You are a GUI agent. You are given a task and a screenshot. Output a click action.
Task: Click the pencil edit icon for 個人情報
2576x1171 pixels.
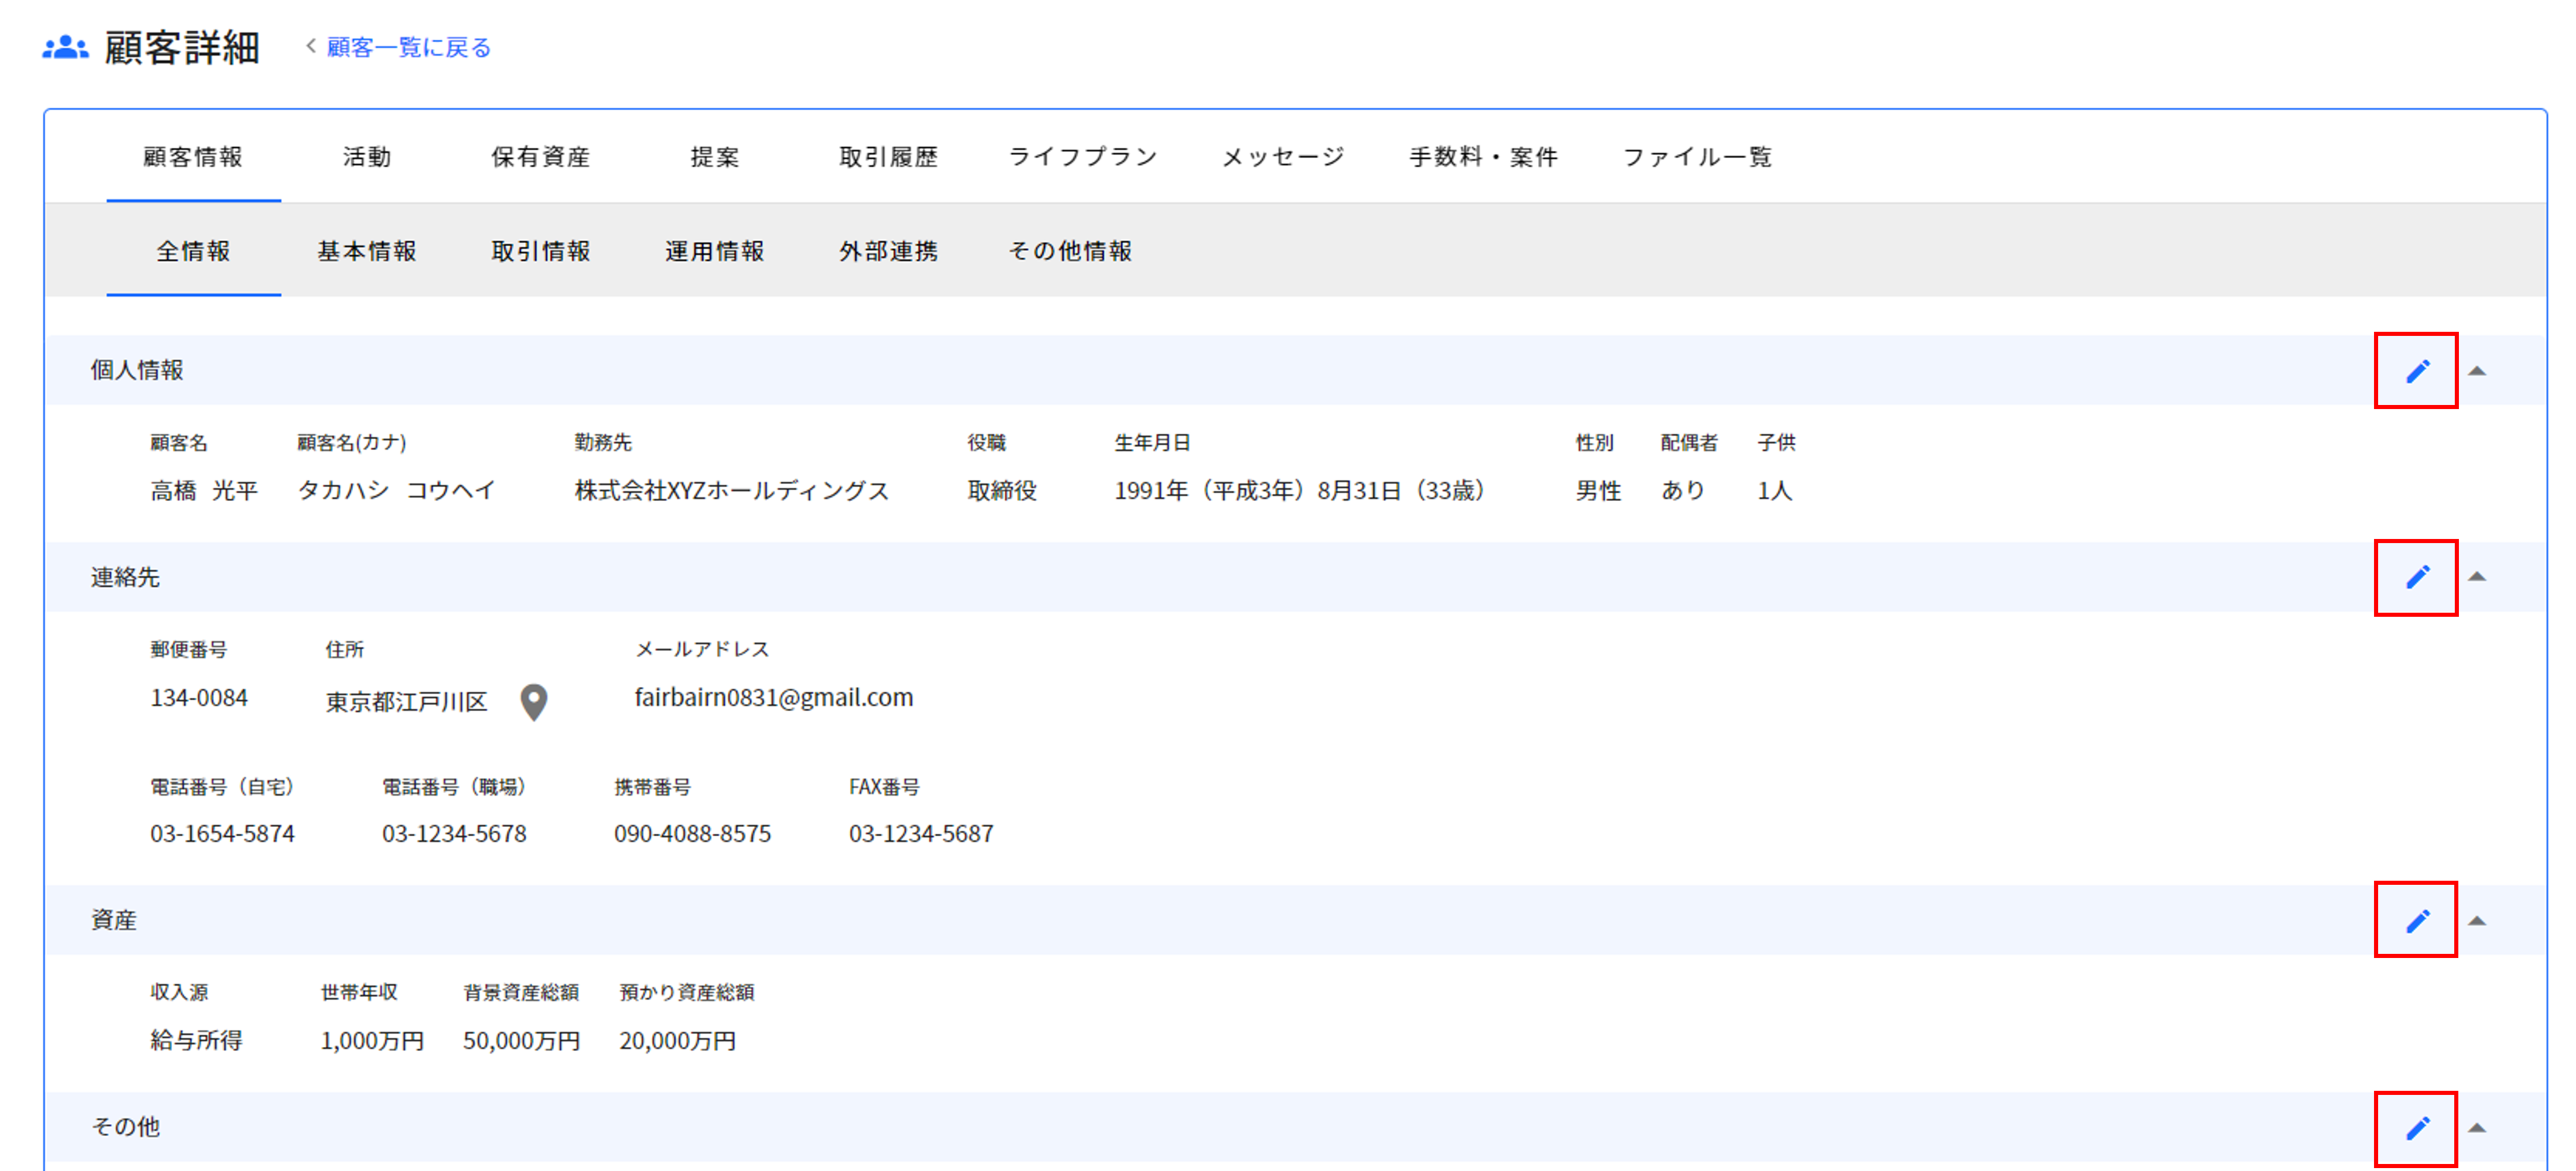[2416, 371]
